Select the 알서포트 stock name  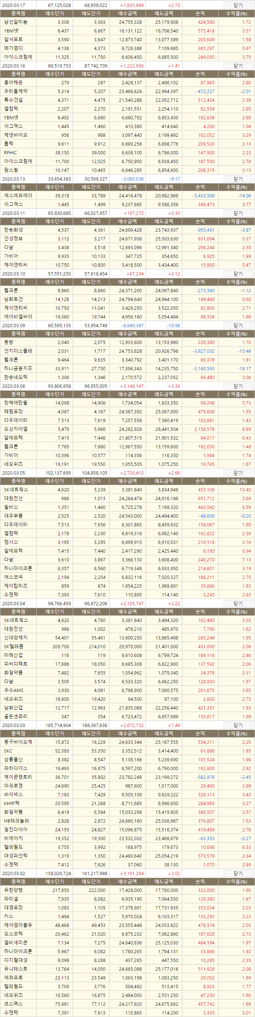click(13, 39)
